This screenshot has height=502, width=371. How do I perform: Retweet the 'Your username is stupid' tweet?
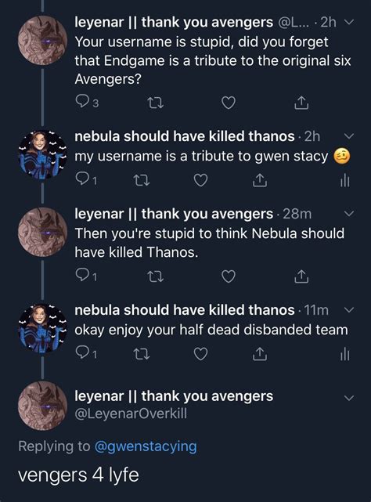pos(156,103)
